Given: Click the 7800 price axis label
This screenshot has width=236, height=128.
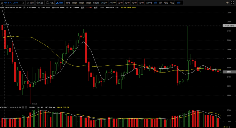Looking at the screenshot, I should point(229,13).
